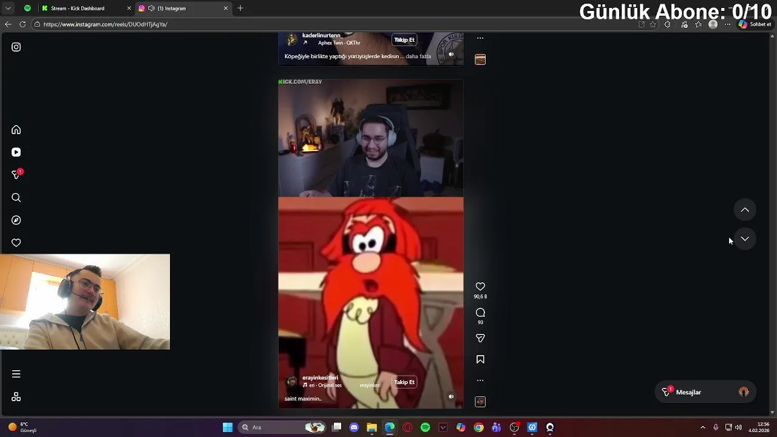Open Copilot 'Sohbet et' button

tap(755, 24)
